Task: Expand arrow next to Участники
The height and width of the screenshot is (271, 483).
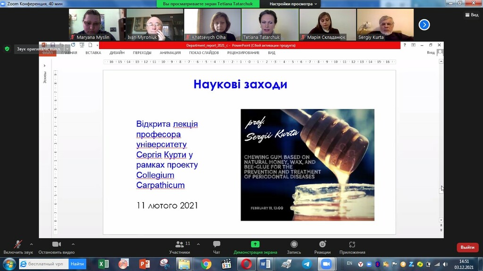Action: tap(199, 244)
